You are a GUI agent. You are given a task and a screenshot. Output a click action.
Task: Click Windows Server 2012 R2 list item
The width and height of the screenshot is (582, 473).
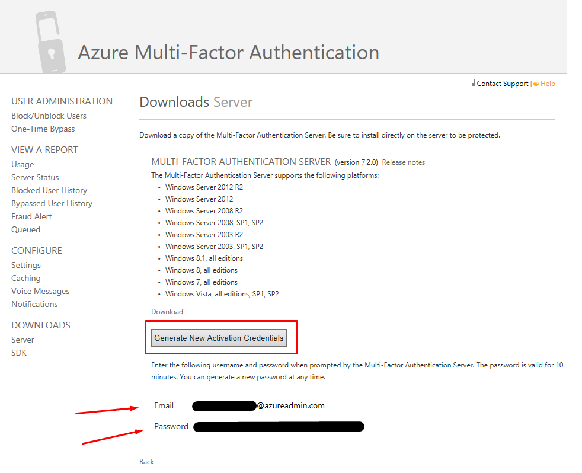click(204, 187)
